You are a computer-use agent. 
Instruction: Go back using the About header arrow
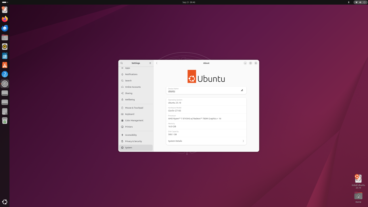pyautogui.click(x=157, y=63)
